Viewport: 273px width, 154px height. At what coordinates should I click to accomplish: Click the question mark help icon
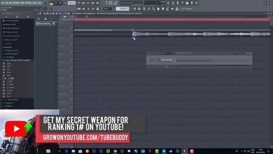coord(182,3)
